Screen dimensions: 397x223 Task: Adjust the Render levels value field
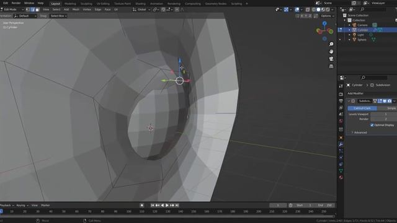coord(383,119)
